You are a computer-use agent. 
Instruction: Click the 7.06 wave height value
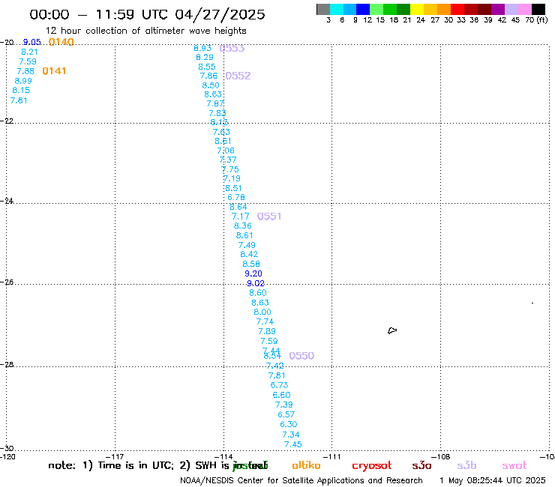pos(226,151)
